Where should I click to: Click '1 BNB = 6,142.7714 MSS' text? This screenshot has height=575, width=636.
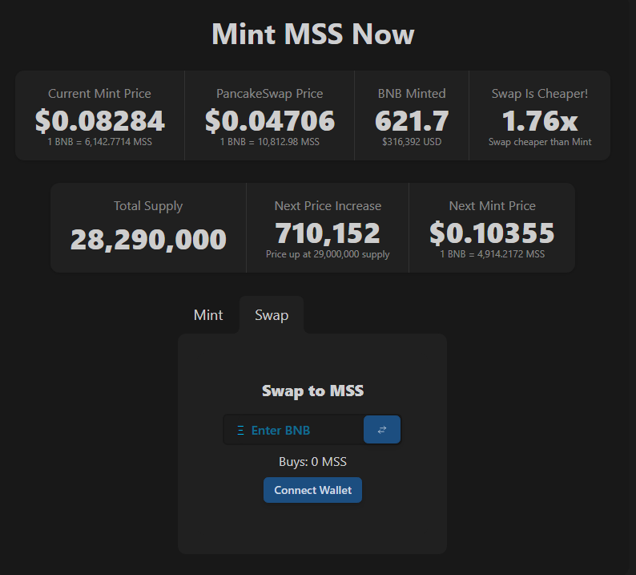100,142
